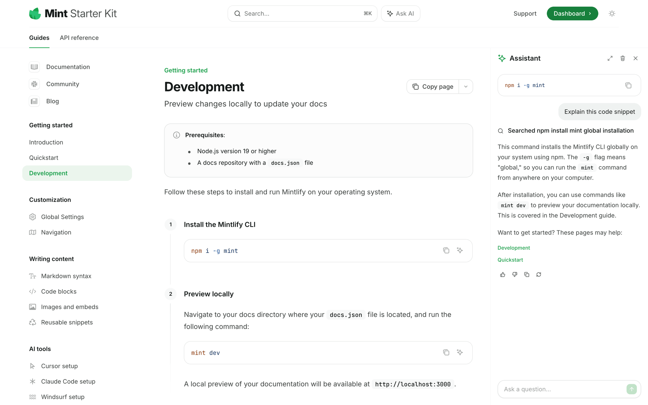Select the Development sidebar item
Viewport: 648px width, 405px height.
(x=77, y=173)
